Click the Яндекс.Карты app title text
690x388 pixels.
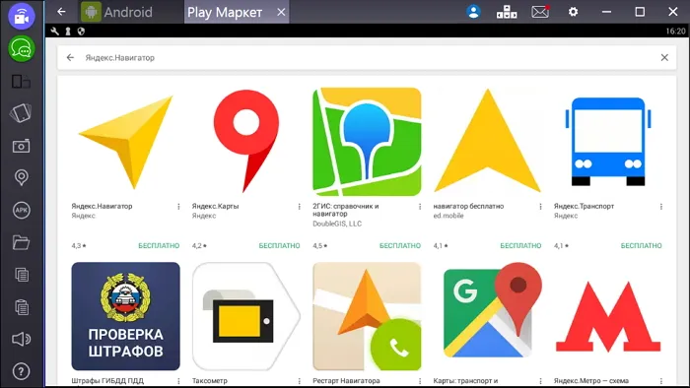click(215, 206)
